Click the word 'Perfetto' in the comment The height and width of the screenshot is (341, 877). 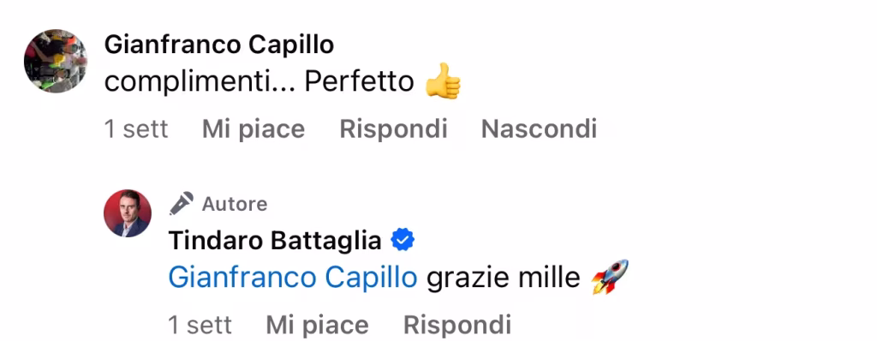pos(359,82)
